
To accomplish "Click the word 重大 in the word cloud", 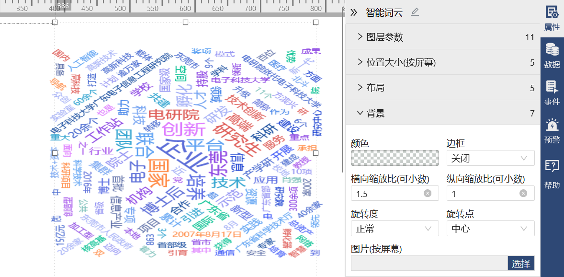I will (x=60, y=137).
